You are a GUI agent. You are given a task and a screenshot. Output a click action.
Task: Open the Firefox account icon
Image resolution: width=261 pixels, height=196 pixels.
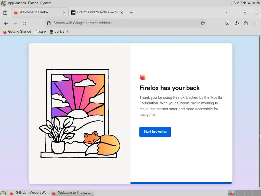(x=237, y=23)
